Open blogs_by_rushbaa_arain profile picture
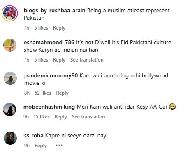190x164 pixels. click(10, 13)
